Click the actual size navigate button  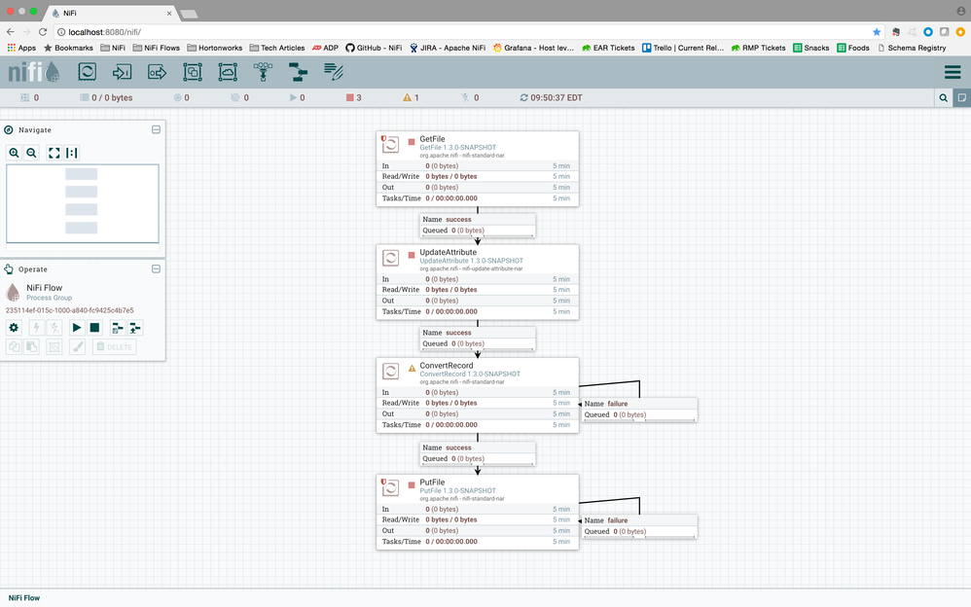pyautogui.click(x=72, y=153)
